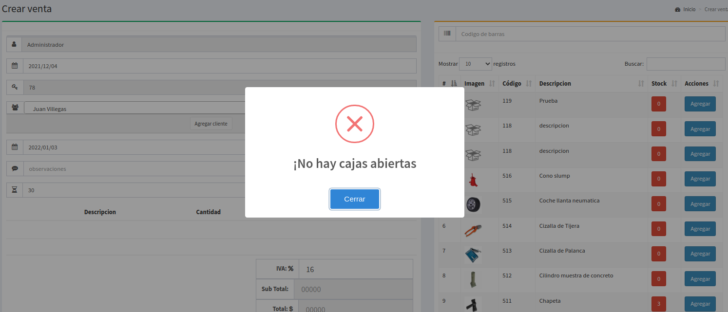The image size is (728, 312).
Task: Click the comment icon beside observaciones field
Action: (x=15, y=168)
